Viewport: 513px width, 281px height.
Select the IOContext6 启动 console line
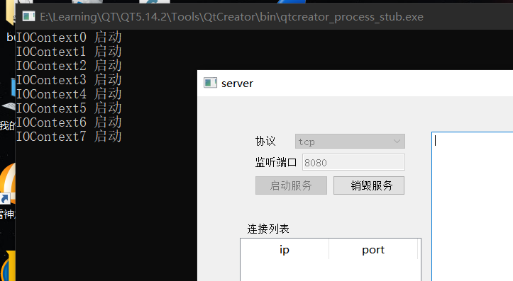(x=69, y=122)
